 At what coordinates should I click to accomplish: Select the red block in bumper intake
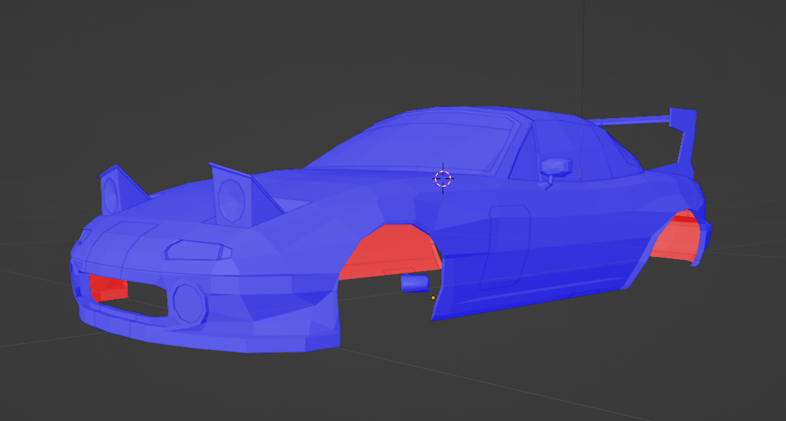coord(108,287)
